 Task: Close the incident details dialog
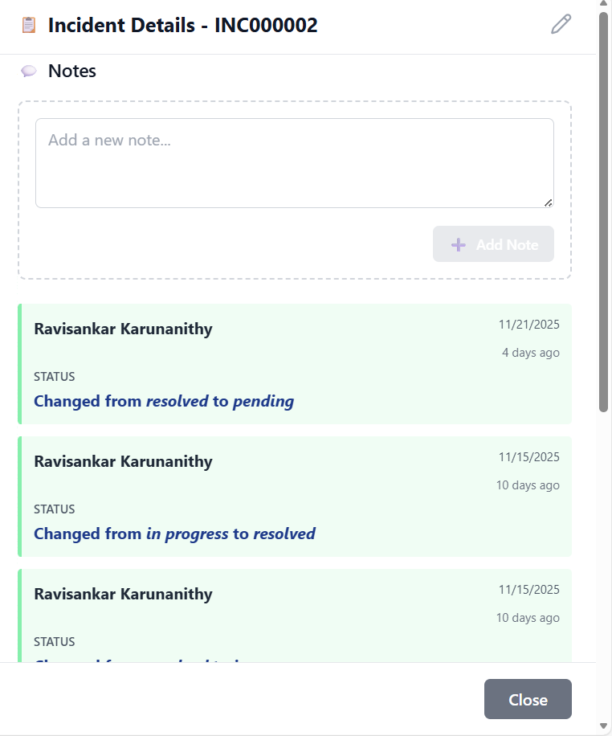(528, 699)
